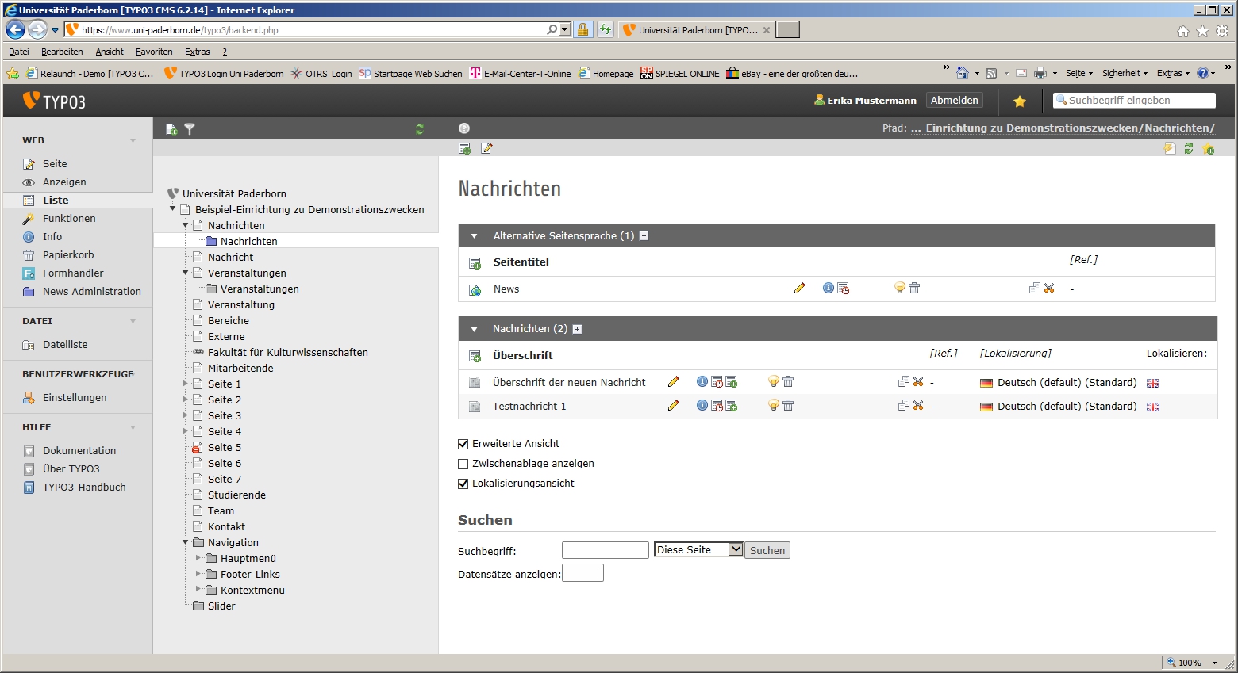The width and height of the screenshot is (1238, 673).
Task: Create a new record in Nachrichten table header
Action: coord(475,356)
